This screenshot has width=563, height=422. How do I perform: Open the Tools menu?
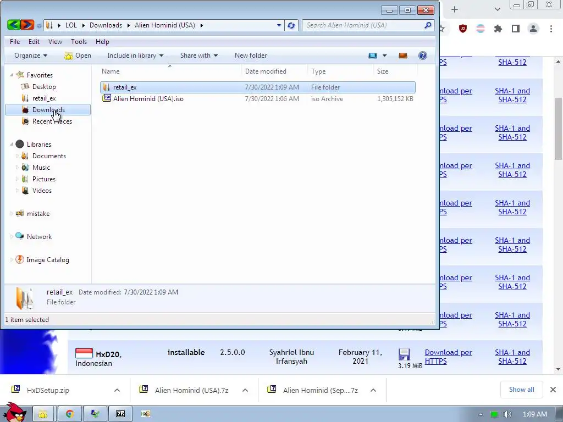point(79,42)
